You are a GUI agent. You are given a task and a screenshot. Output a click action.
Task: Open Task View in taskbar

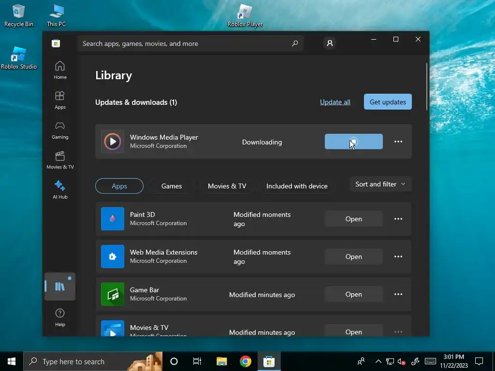pos(197,361)
